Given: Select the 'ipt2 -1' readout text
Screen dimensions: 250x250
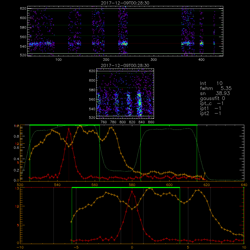Looking at the screenshot, I should point(210,113).
